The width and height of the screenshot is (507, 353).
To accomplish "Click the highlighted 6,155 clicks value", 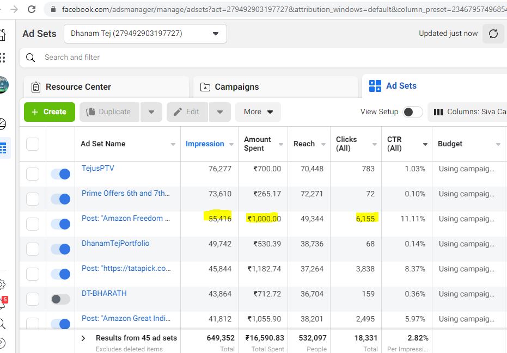I will 365,219.
